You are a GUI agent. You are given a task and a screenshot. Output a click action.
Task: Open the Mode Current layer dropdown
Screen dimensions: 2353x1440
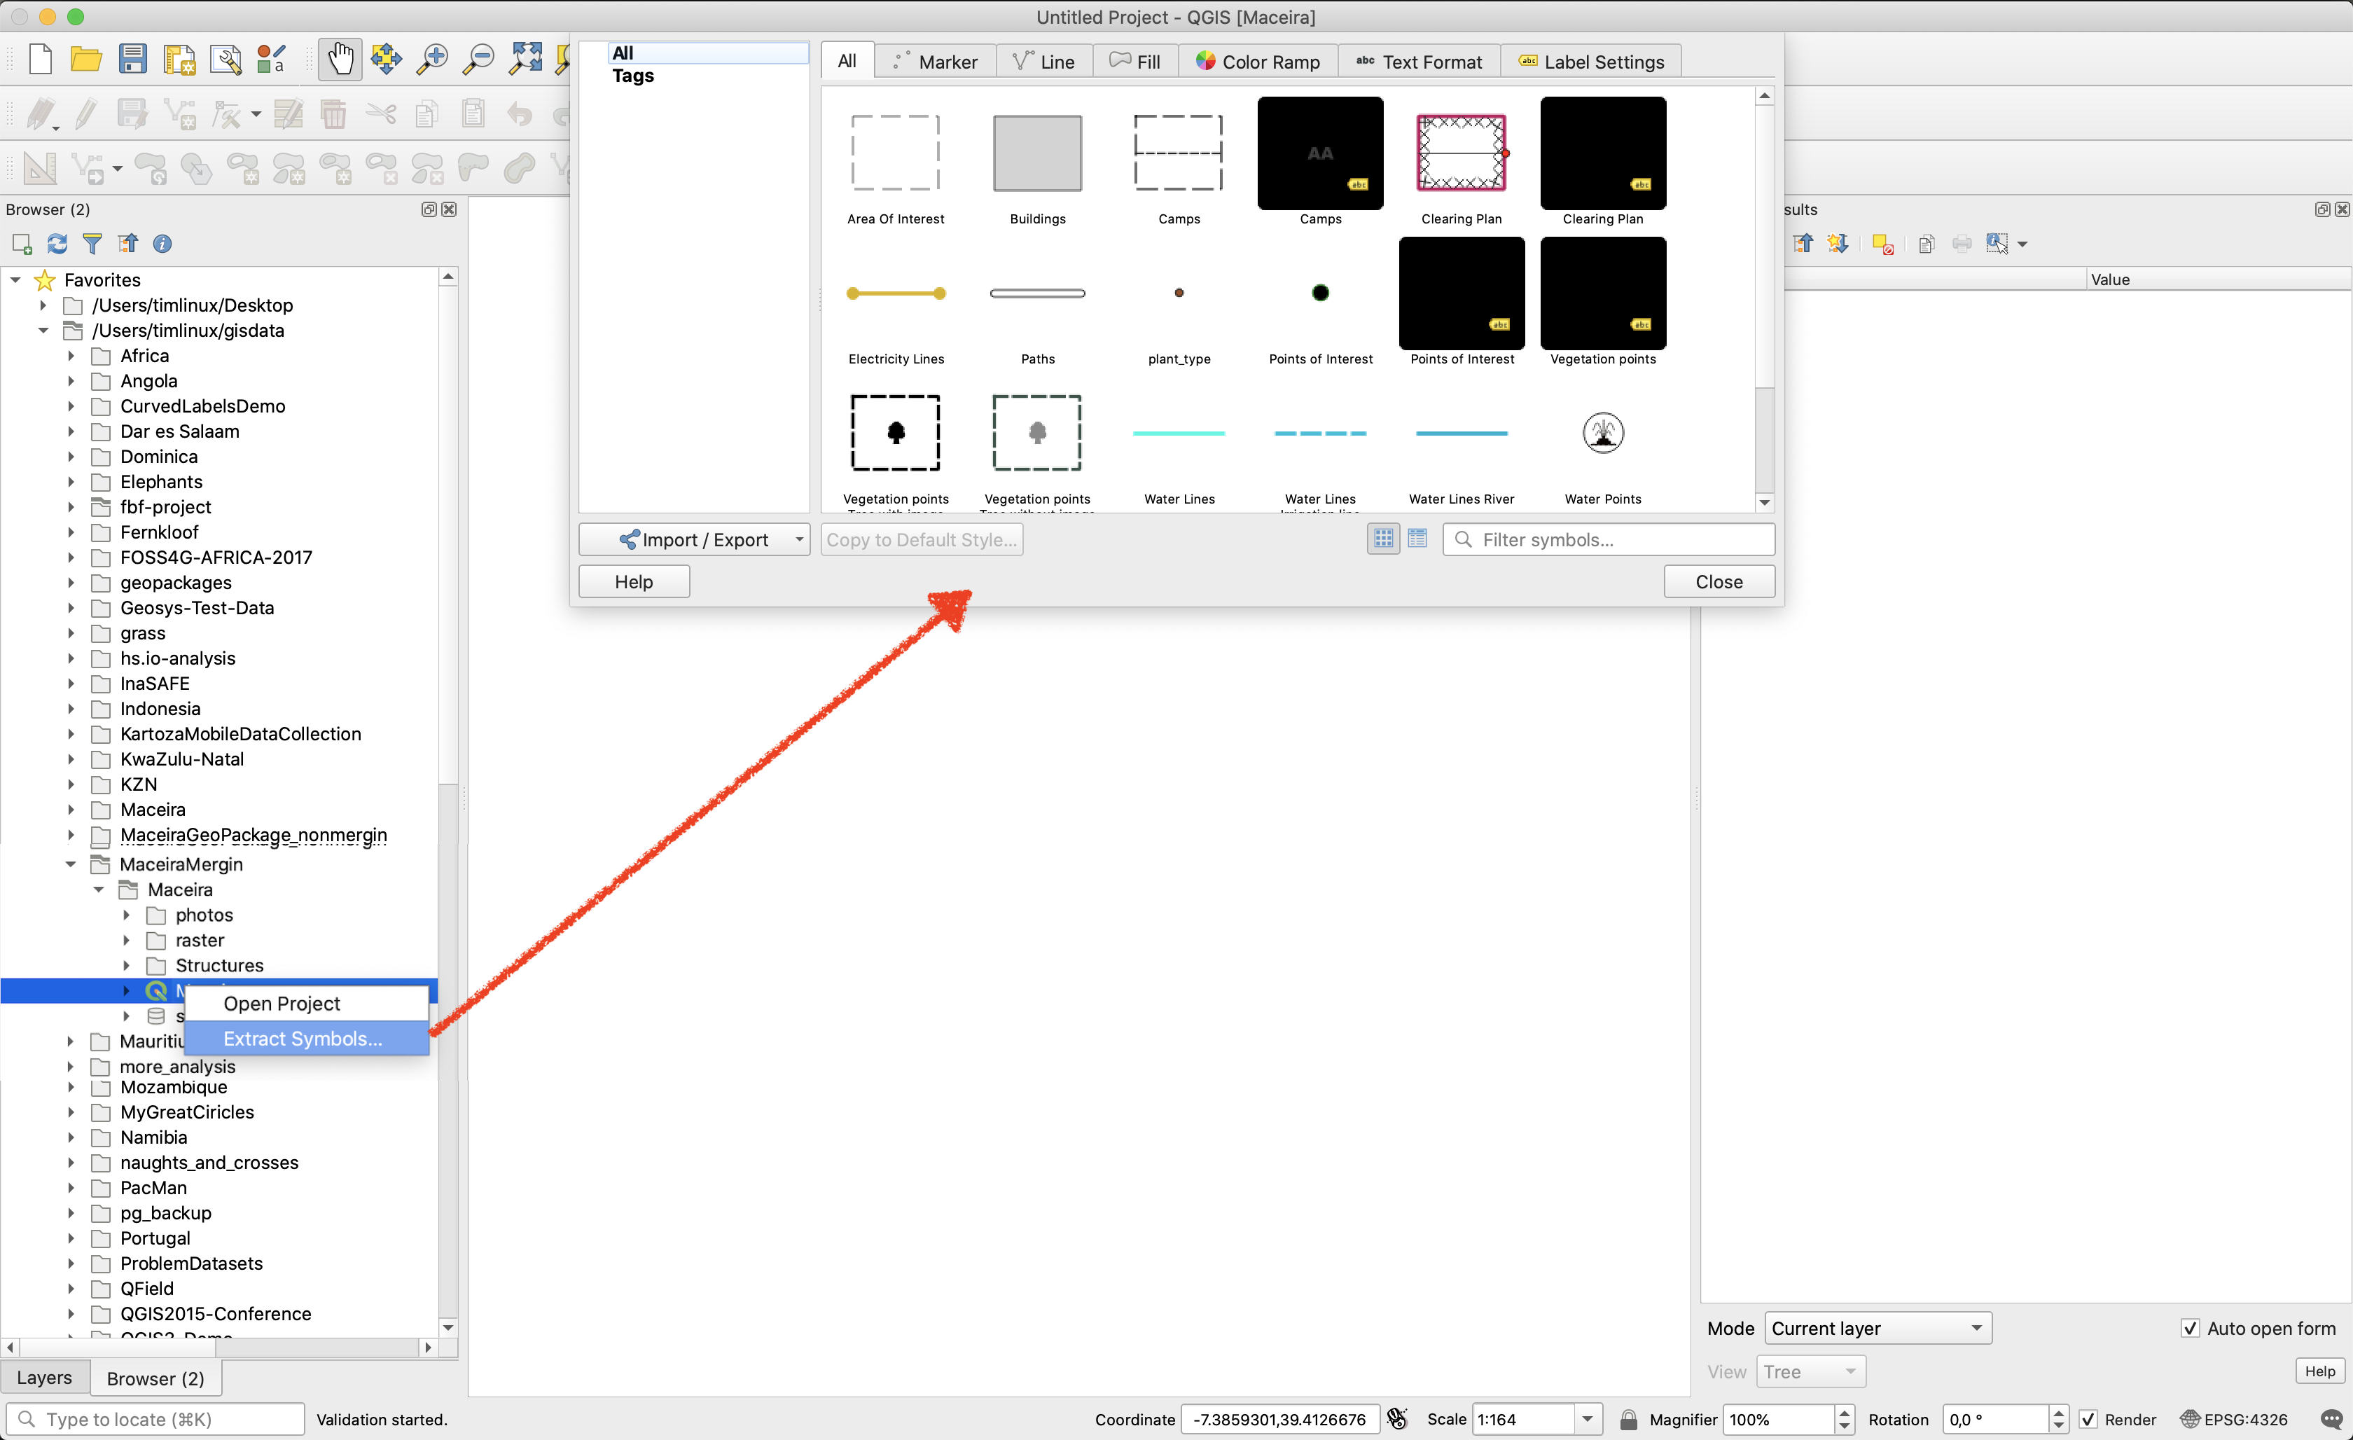tap(1877, 1328)
